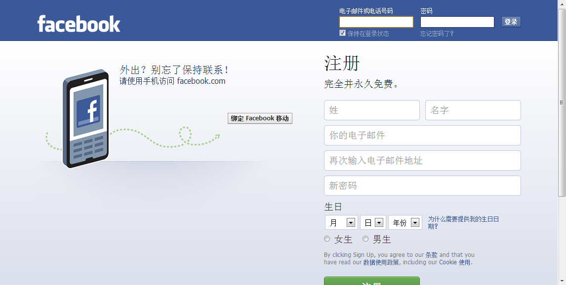Click the 生日 label
This screenshot has height=285, width=566.
[333, 207]
